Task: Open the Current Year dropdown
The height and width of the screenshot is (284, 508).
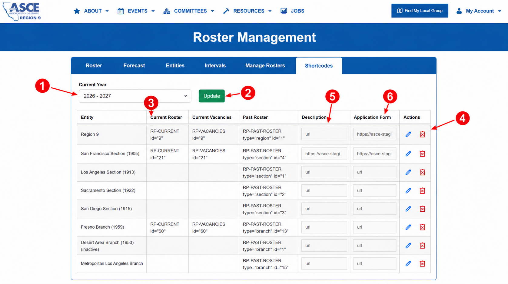Action: (135, 96)
